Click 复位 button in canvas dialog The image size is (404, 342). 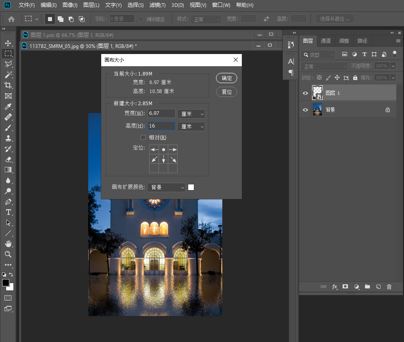pyautogui.click(x=226, y=92)
